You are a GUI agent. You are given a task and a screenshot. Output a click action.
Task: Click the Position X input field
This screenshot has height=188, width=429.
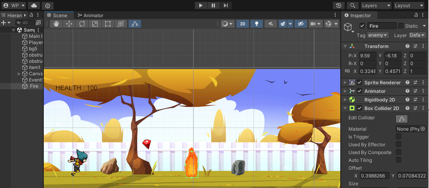[x=368, y=56]
